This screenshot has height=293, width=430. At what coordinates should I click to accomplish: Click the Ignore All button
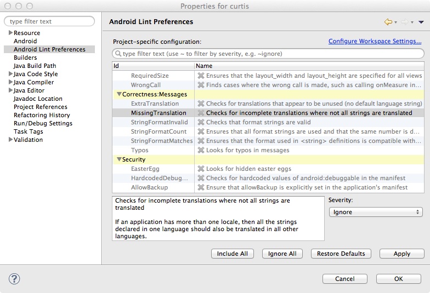pyautogui.click(x=282, y=254)
